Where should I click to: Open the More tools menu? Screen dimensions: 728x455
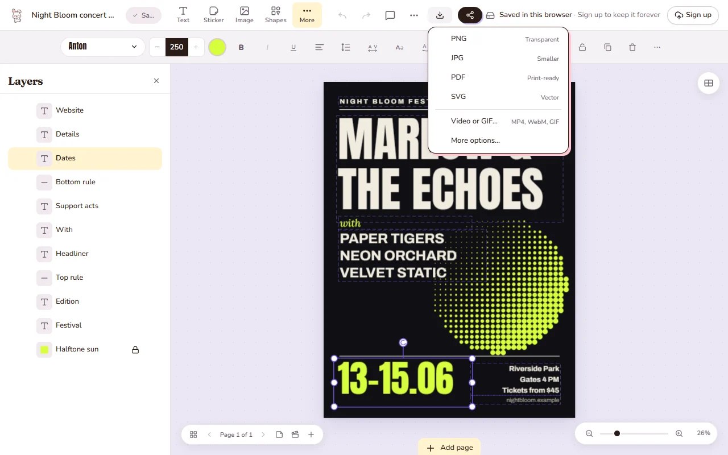pos(307,15)
